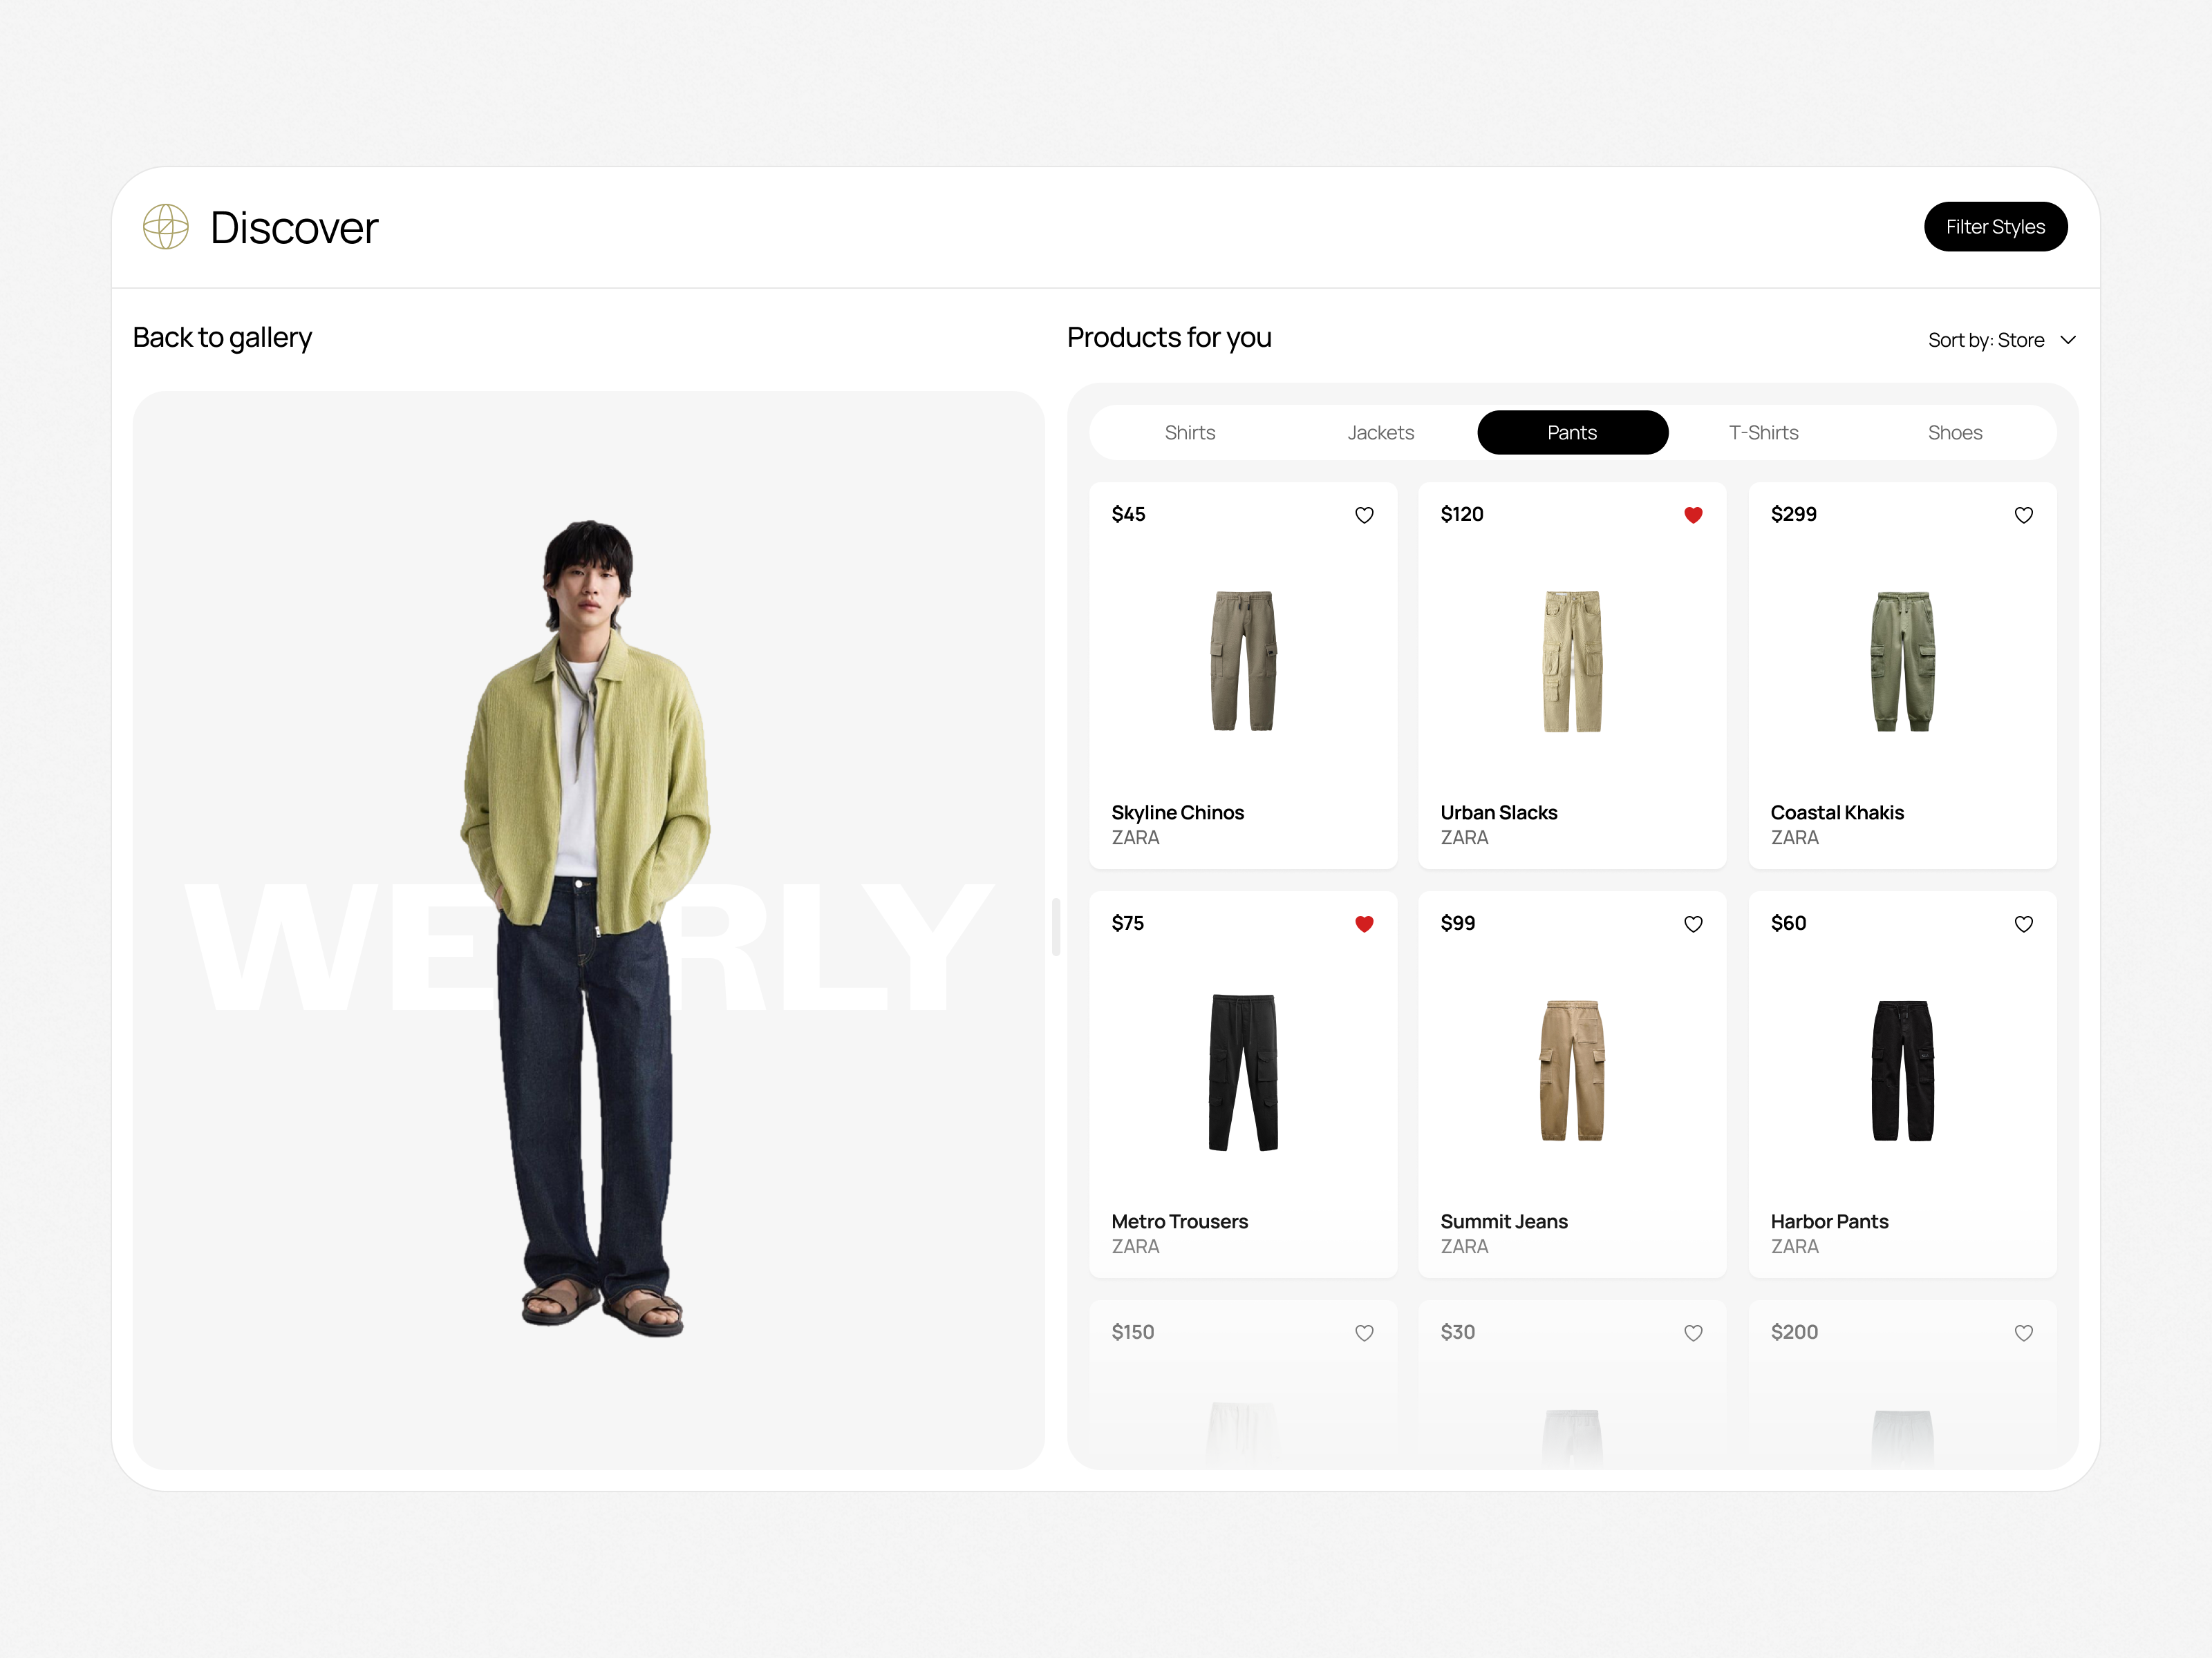This screenshot has width=2212, height=1658.
Task: Favorite the Summit Jeans heart icon
Action: click(x=1693, y=924)
